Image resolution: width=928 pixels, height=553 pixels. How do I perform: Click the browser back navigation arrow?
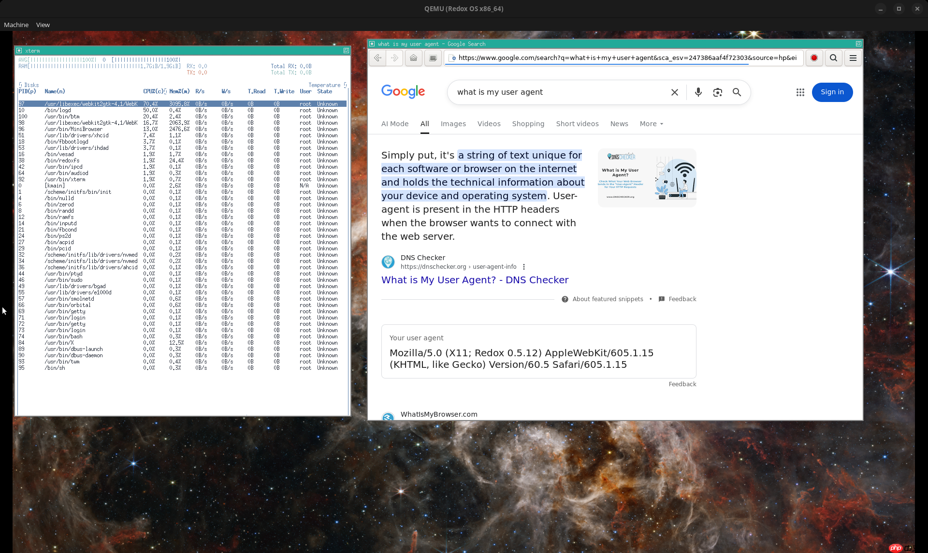[378, 58]
